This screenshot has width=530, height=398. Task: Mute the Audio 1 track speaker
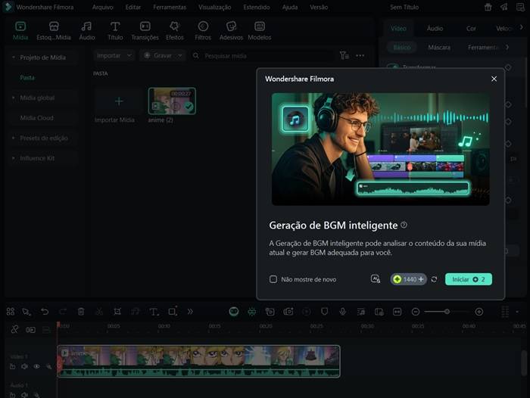tap(25, 395)
